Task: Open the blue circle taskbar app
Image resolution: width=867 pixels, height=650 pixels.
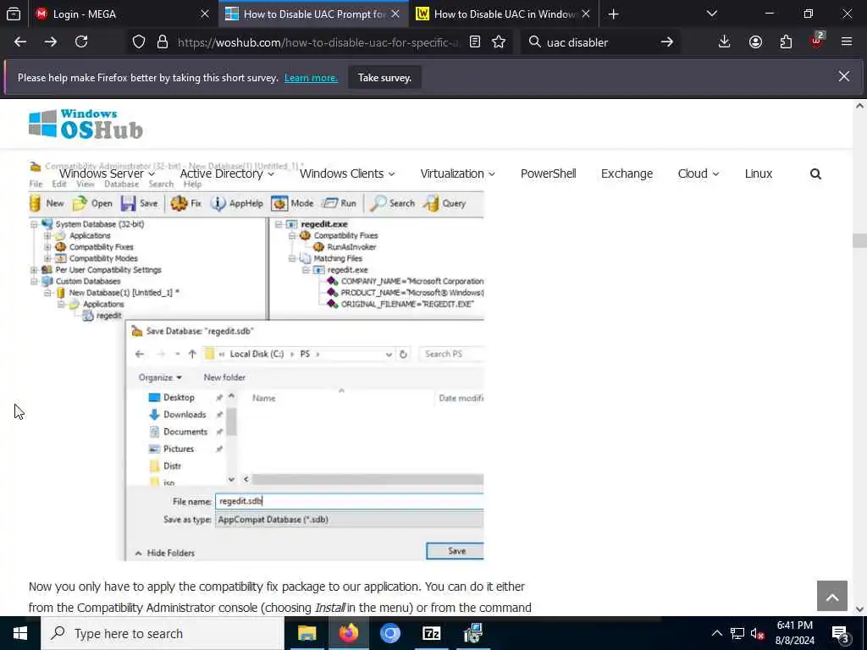Action: pyautogui.click(x=389, y=633)
